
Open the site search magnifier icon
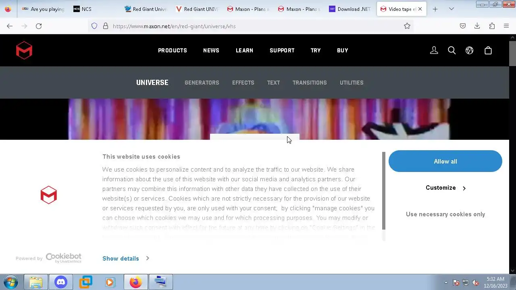451,50
